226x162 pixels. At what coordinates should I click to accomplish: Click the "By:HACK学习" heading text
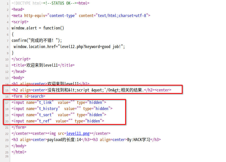(x=139, y=140)
